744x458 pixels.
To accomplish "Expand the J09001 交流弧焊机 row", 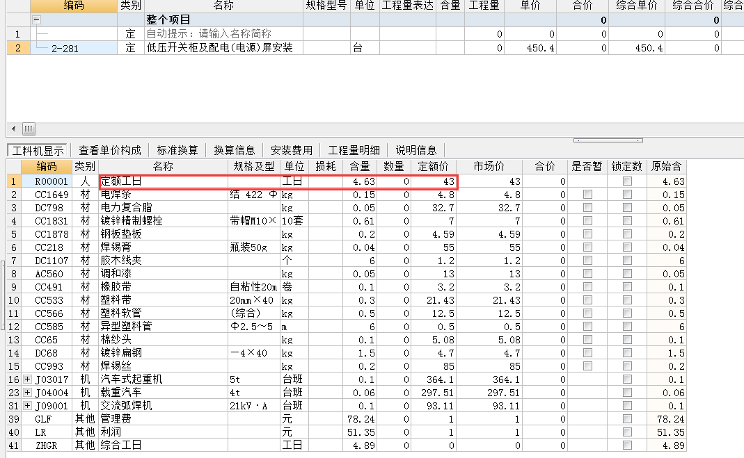I will (x=28, y=406).
